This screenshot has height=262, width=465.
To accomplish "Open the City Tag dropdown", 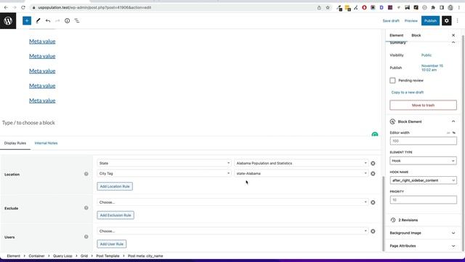I will tap(164, 173).
